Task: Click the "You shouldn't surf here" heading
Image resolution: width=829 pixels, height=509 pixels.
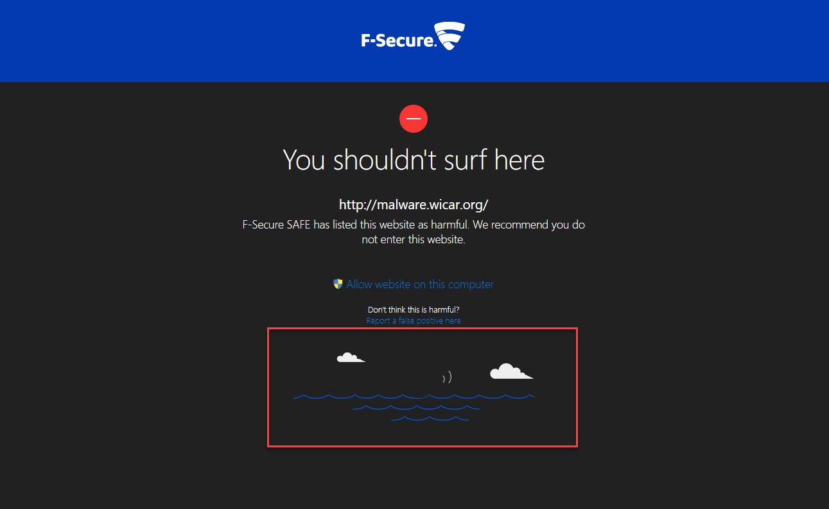Action: coord(414,159)
